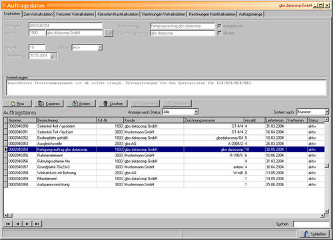Open the Anzeige nach Status dropdown
333x240 pixels.
[x=196, y=112]
